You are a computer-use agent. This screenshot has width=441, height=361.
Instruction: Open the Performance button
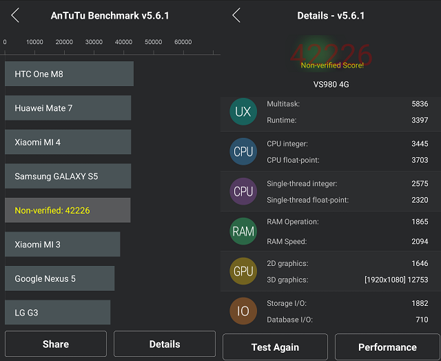[x=387, y=347]
